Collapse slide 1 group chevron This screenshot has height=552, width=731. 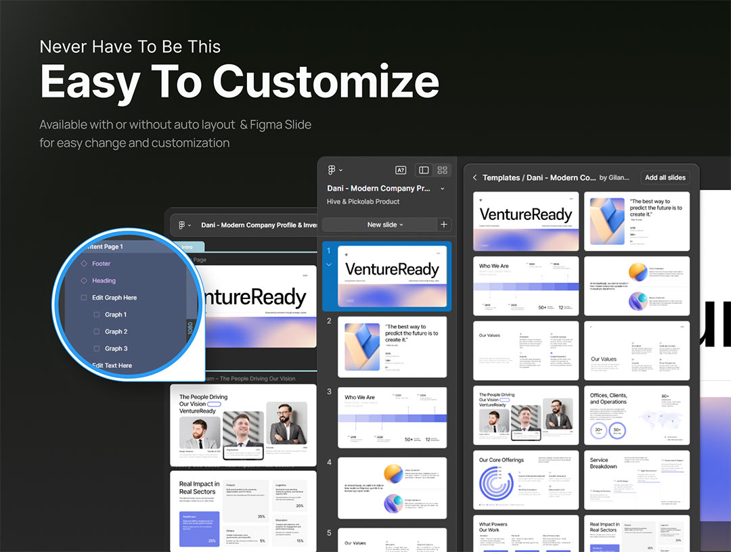pos(329,264)
